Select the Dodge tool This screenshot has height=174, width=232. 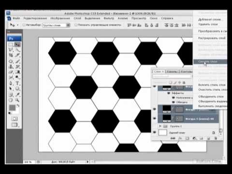pyautogui.click(x=17, y=77)
